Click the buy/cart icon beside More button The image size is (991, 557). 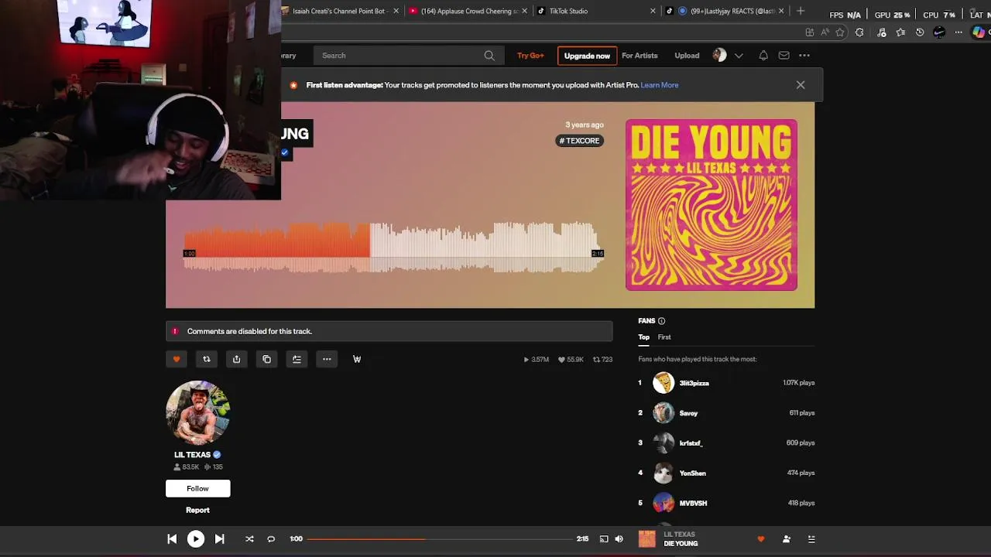tap(357, 359)
